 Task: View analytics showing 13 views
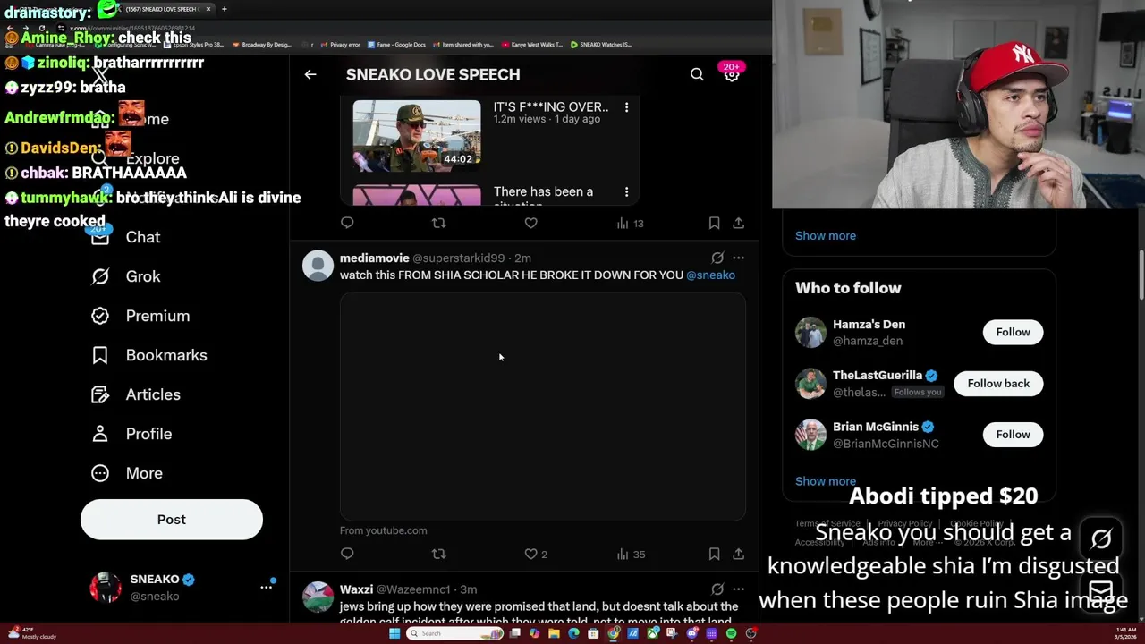point(630,223)
